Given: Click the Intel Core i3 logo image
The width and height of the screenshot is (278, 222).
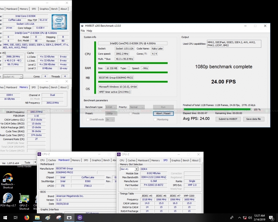Looking at the screenshot, I should click(x=59, y=22).
